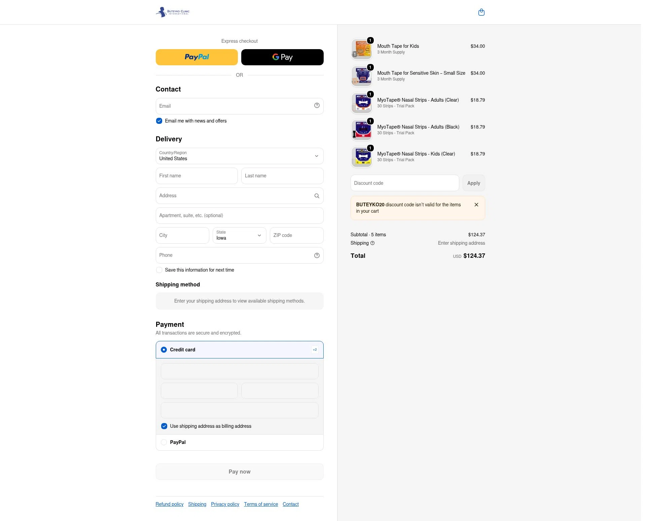Click MyoTape Nasal Strips - Adults (Clear) title
The width and height of the screenshot is (646, 521).
[x=418, y=100]
